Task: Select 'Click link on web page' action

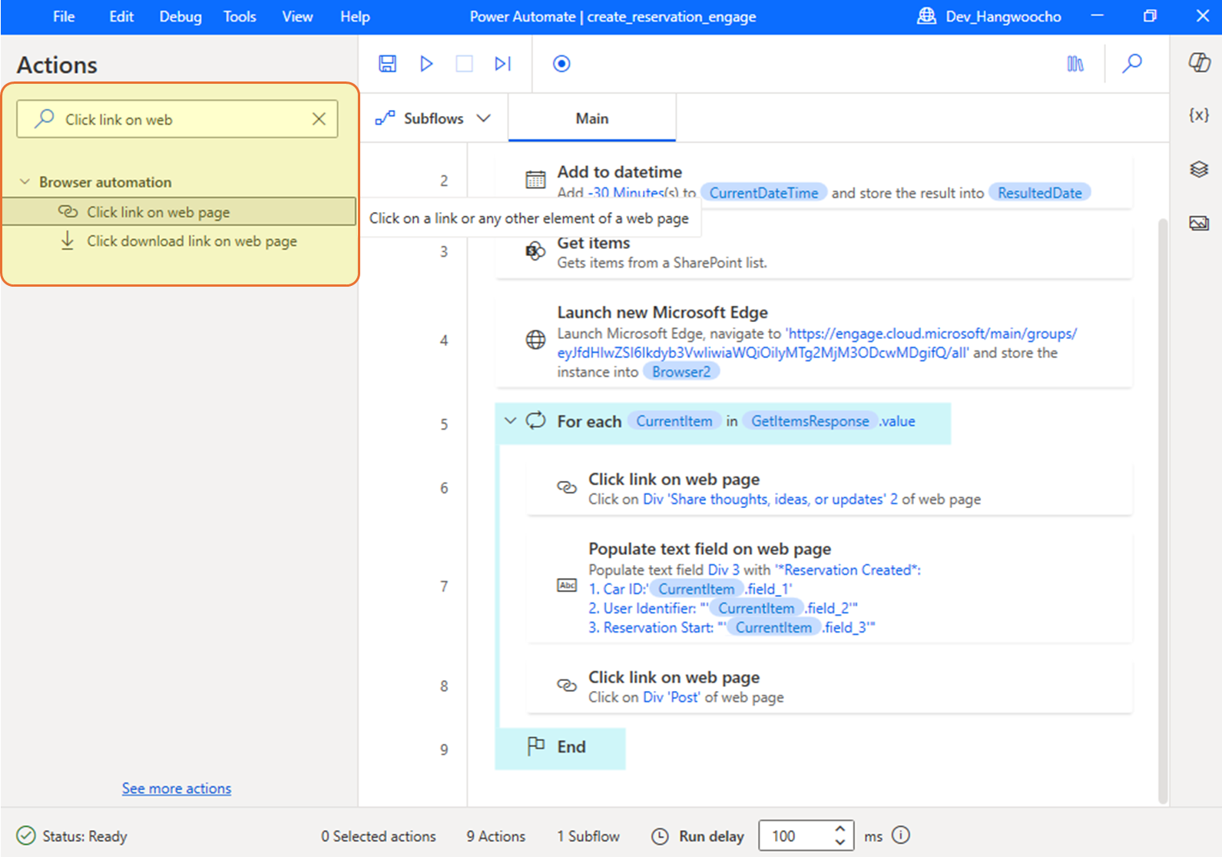Action: point(180,212)
